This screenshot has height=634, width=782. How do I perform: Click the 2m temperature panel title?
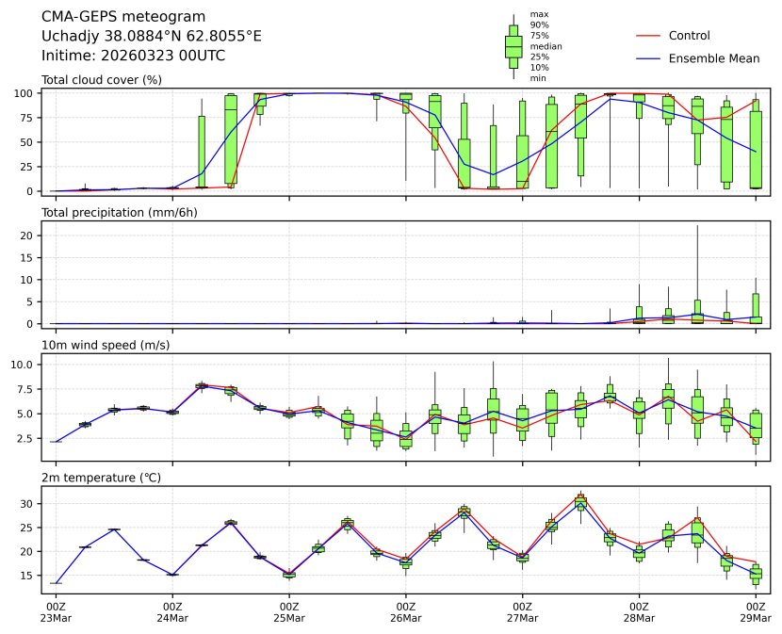(x=102, y=479)
